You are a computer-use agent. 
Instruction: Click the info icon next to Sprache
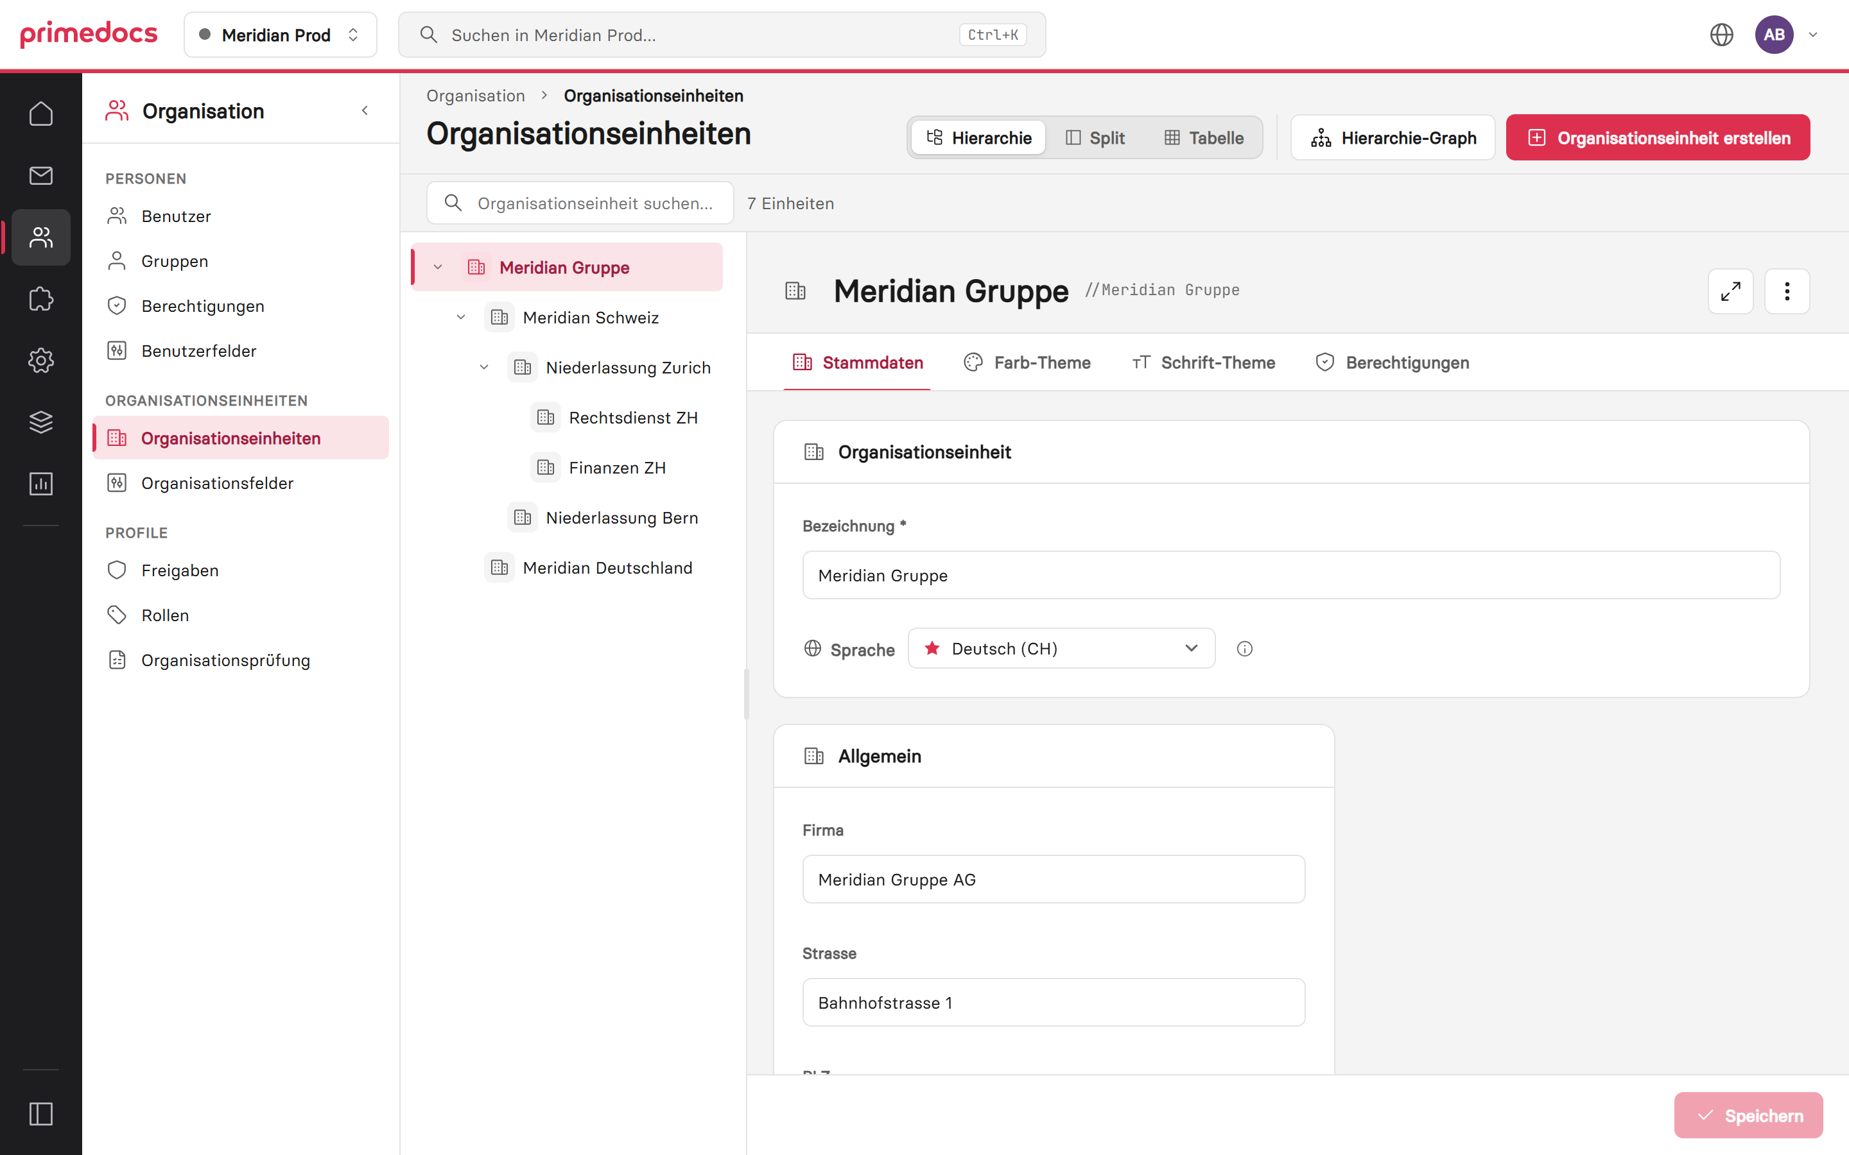click(1245, 649)
